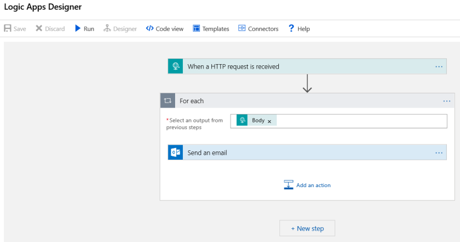
Task: Click the Help question mark icon
Action: [291, 29]
